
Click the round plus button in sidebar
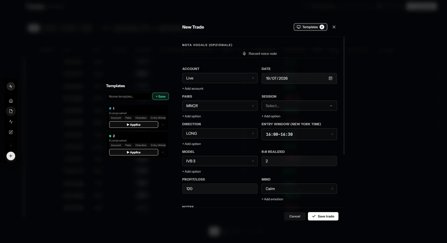click(x=11, y=156)
